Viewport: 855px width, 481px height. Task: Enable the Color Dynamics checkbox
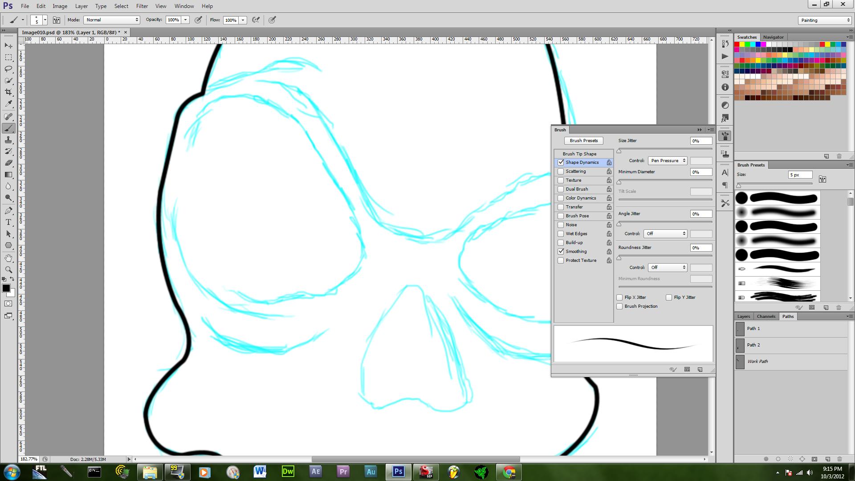(x=561, y=198)
